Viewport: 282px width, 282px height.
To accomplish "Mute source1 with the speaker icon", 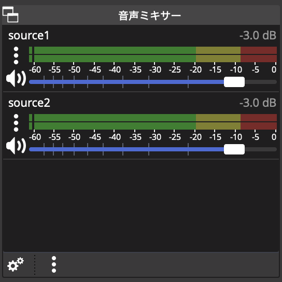I will tap(16, 79).
